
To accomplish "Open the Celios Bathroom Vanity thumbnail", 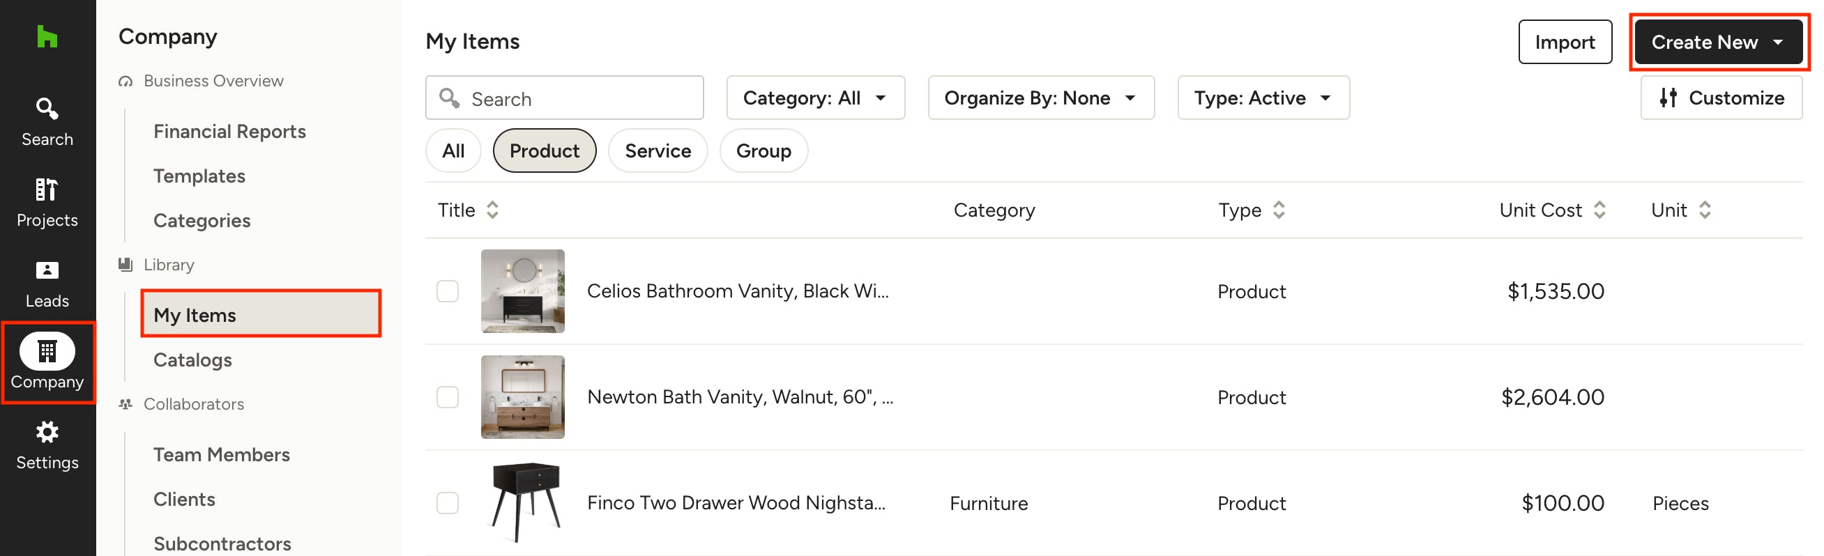I will pyautogui.click(x=522, y=291).
